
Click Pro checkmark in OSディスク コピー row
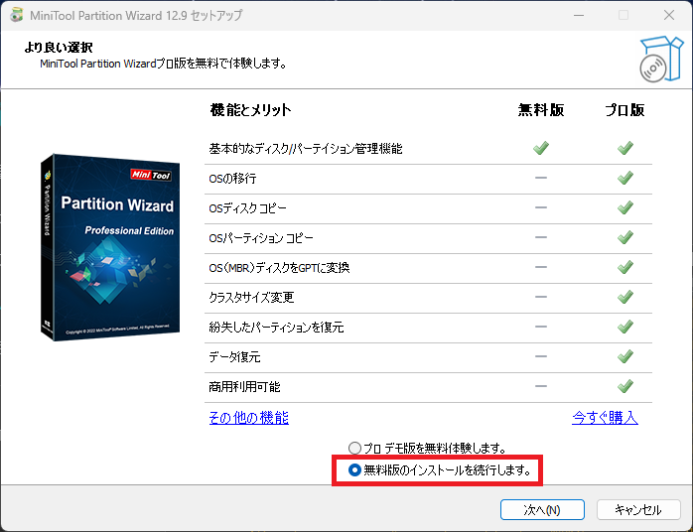(624, 207)
